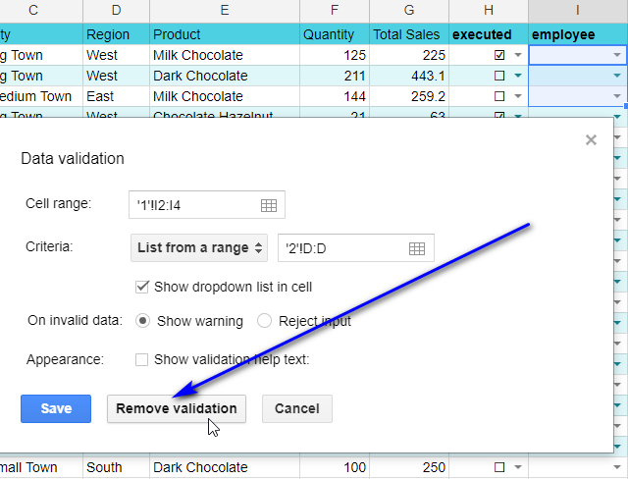
Task: Check executed checkbox in Dark Chocolate 211 row
Action: (499, 76)
